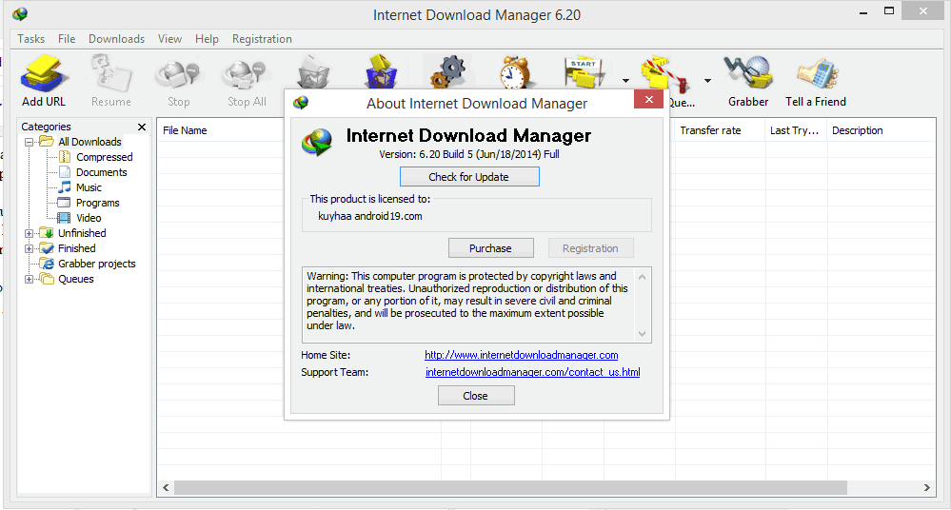Screen dimensions: 951x510
Task: Click the Purchase button
Action: pos(490,248)
